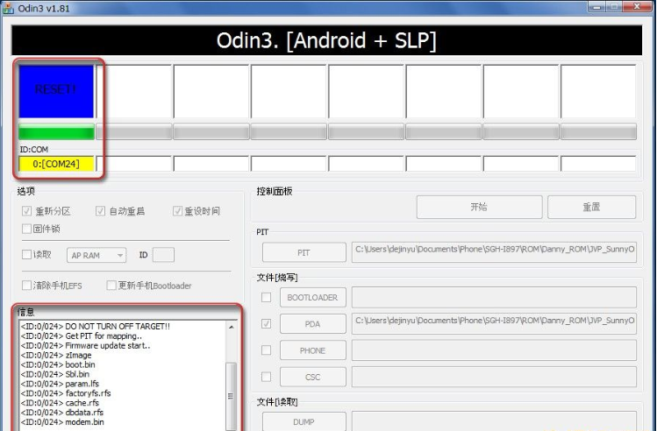Click the PIT file path field

coord(494,252)
